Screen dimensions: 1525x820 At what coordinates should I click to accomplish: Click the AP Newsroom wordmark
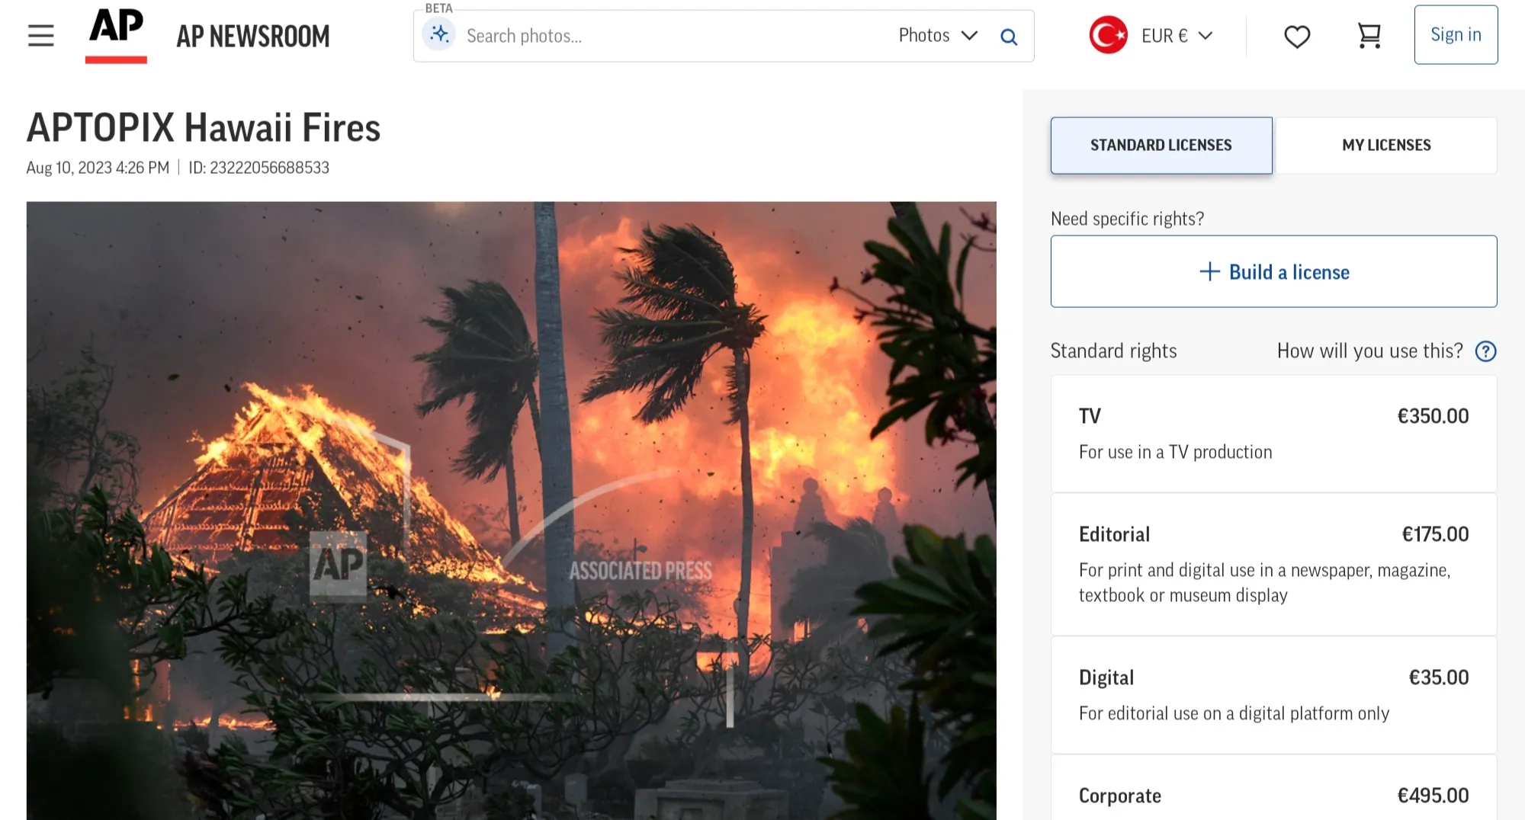pyautogui.click(x=252, y=35)
